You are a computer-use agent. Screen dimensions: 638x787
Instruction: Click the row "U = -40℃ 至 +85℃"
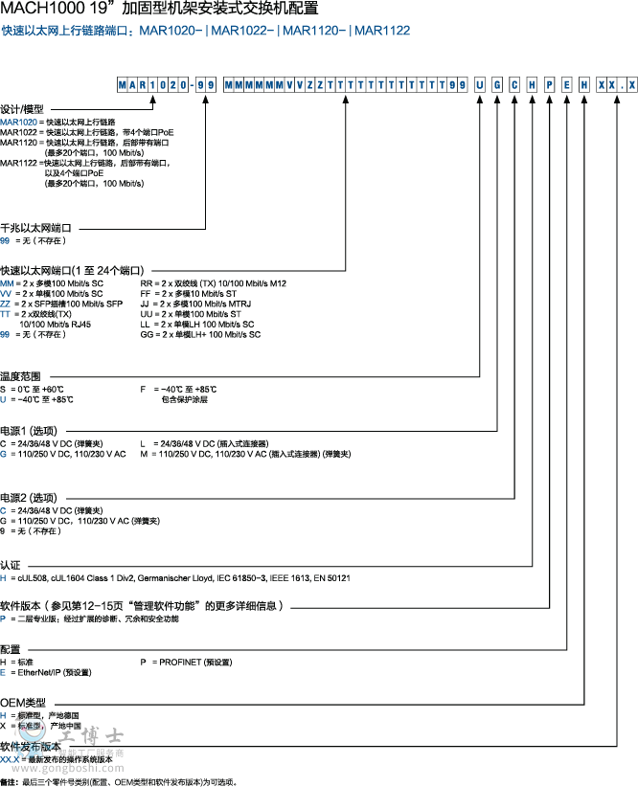pos(36,399)
